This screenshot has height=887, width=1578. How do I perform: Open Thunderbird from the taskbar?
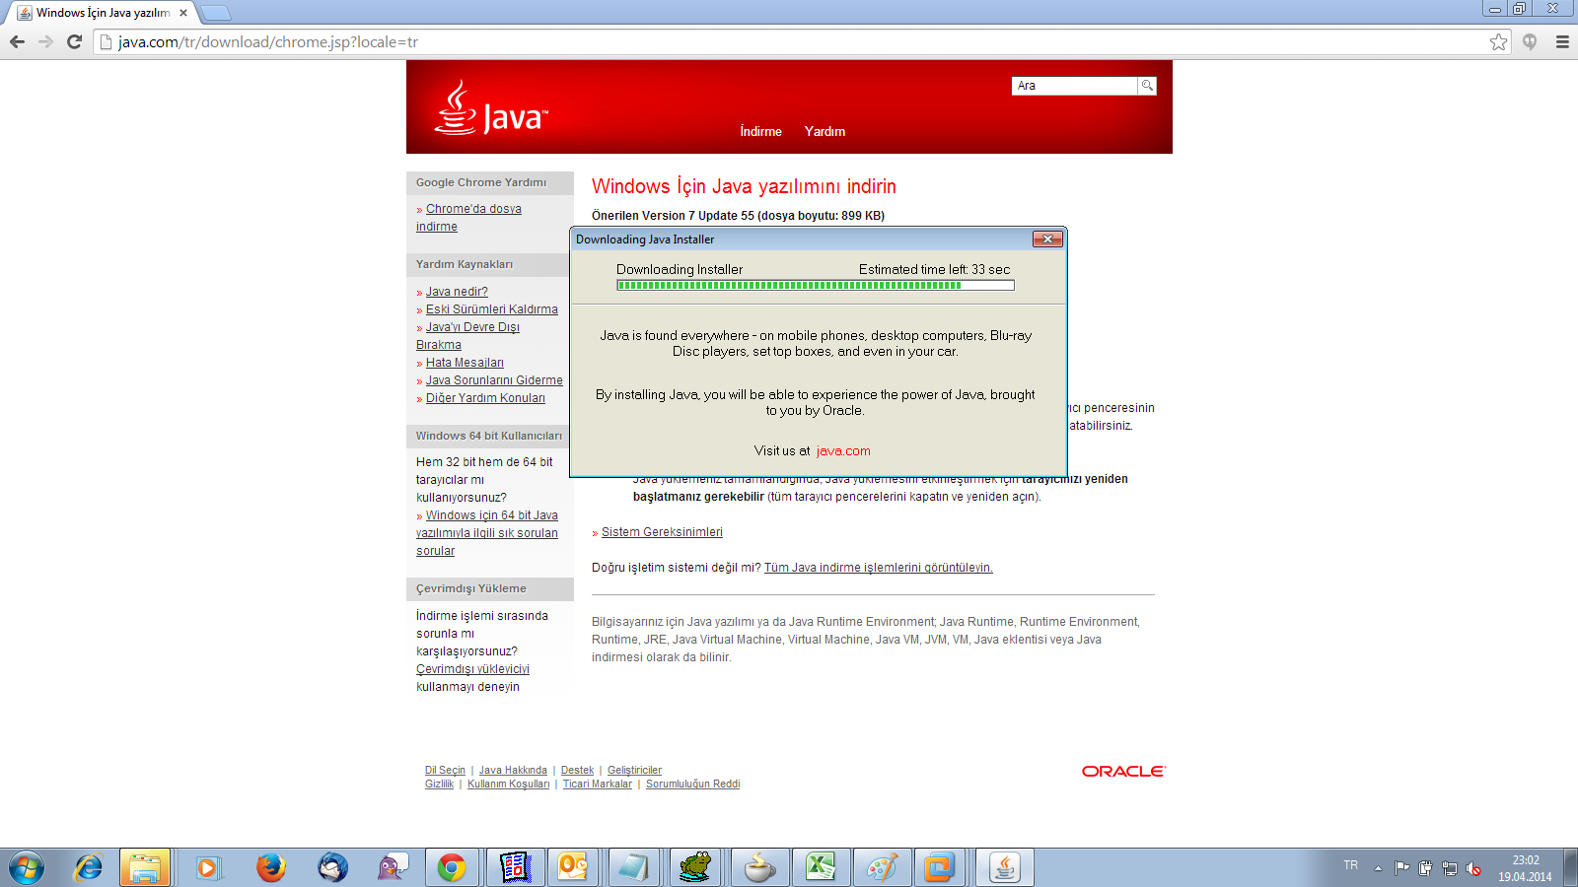pyautogui.click(x=332, y=868)
